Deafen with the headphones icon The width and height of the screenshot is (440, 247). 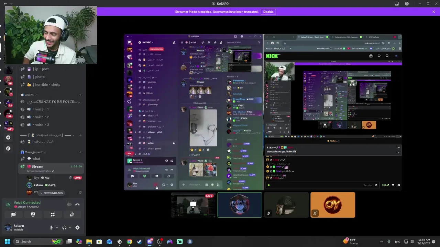click(x=64, y=227)
